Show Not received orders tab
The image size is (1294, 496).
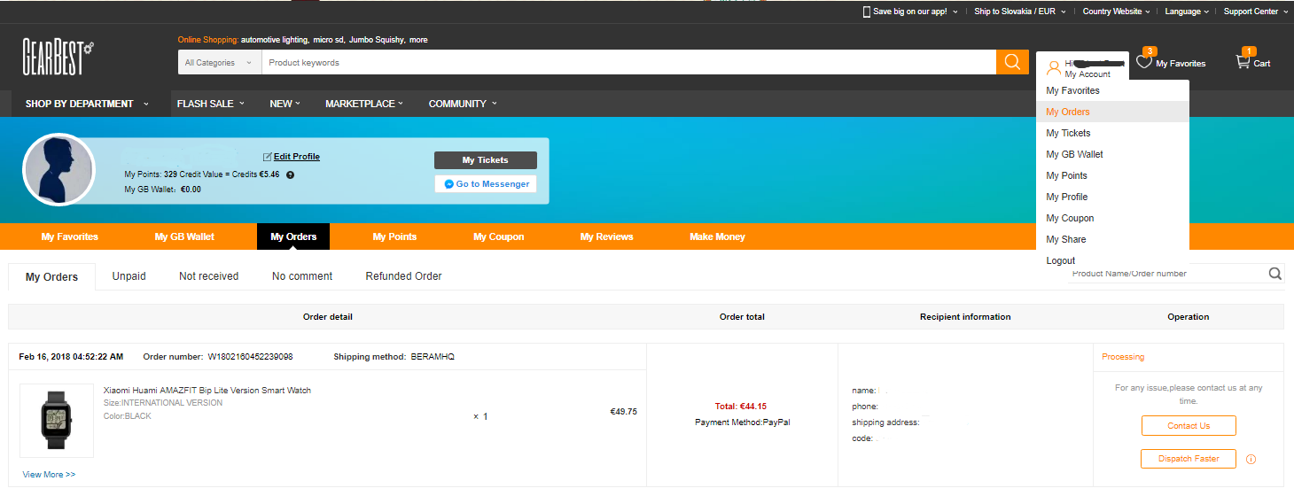208,276
